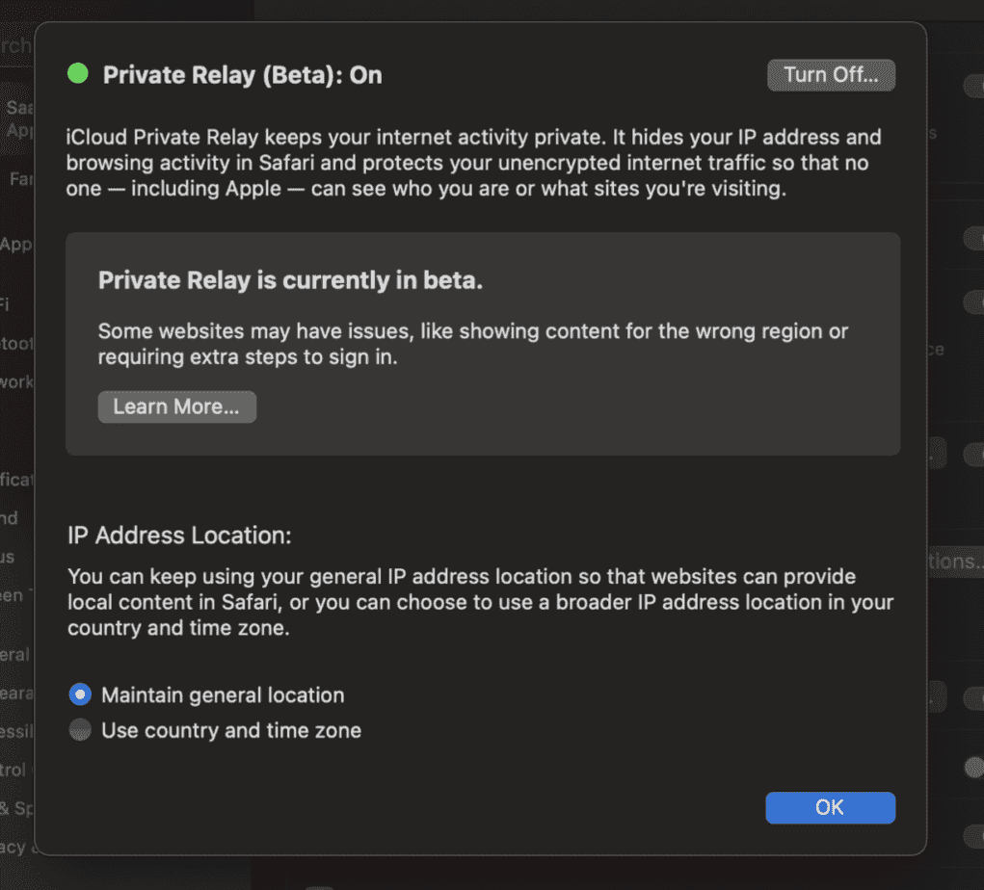Screen dimensions: 984x890
Task: Open Bluetooth in the dimmed sidebar
Action: tap(16, 343)
